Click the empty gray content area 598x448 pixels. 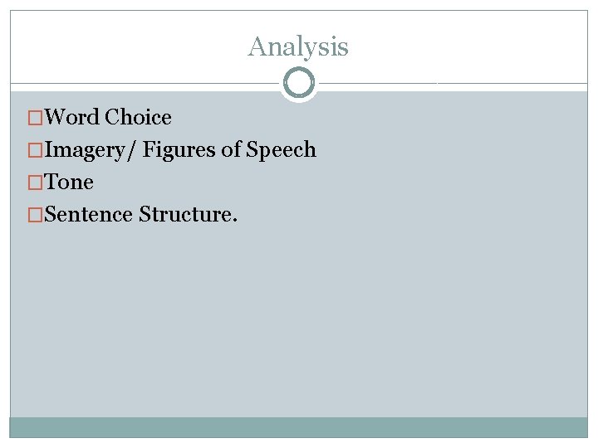pos(298,324)
